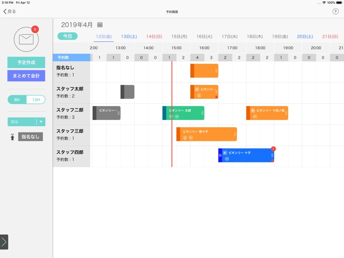Viewport: 344px width, 258px height.
Task: Select the 20日(土) date tab
Action: [x=305, y=36]
